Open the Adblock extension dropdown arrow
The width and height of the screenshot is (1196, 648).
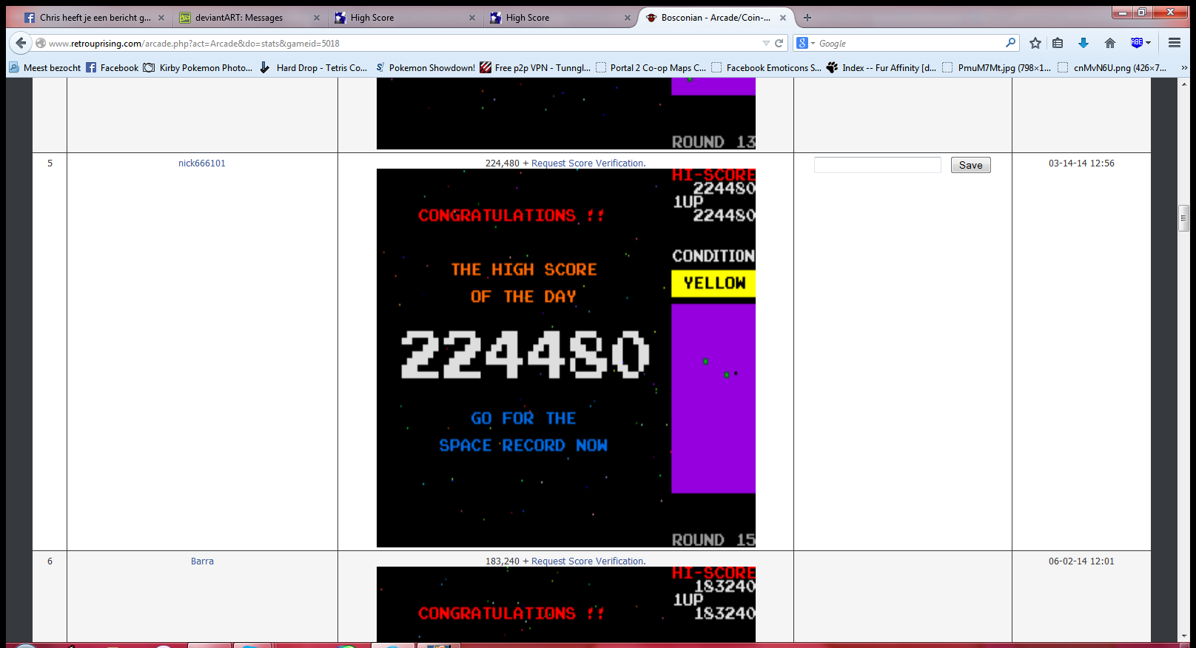1148,43
